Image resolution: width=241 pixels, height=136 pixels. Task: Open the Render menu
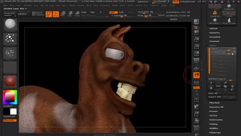pos(114,5)
